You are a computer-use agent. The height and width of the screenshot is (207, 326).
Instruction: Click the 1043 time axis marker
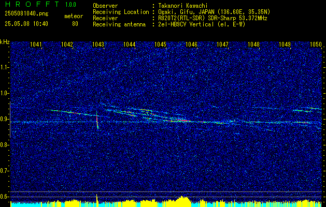coord(98,45)
